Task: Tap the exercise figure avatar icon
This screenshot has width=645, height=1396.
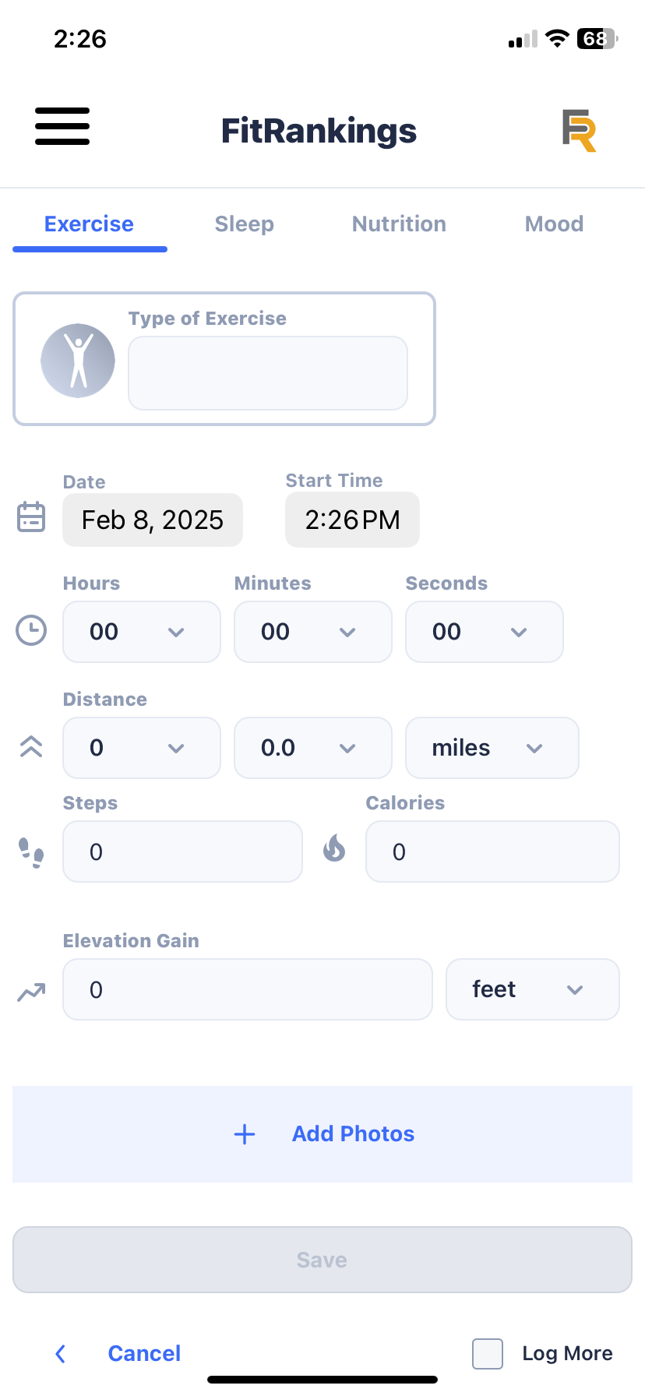Action: 78,361
